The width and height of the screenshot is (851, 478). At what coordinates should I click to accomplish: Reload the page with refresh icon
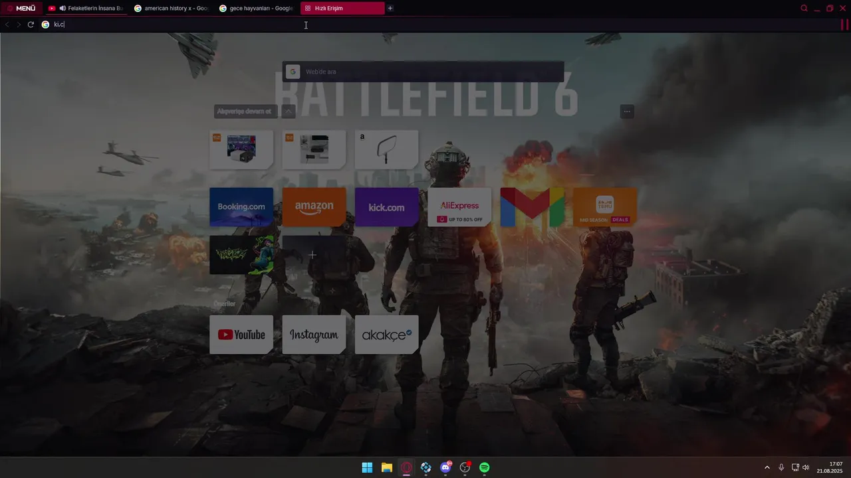(31, 25)
